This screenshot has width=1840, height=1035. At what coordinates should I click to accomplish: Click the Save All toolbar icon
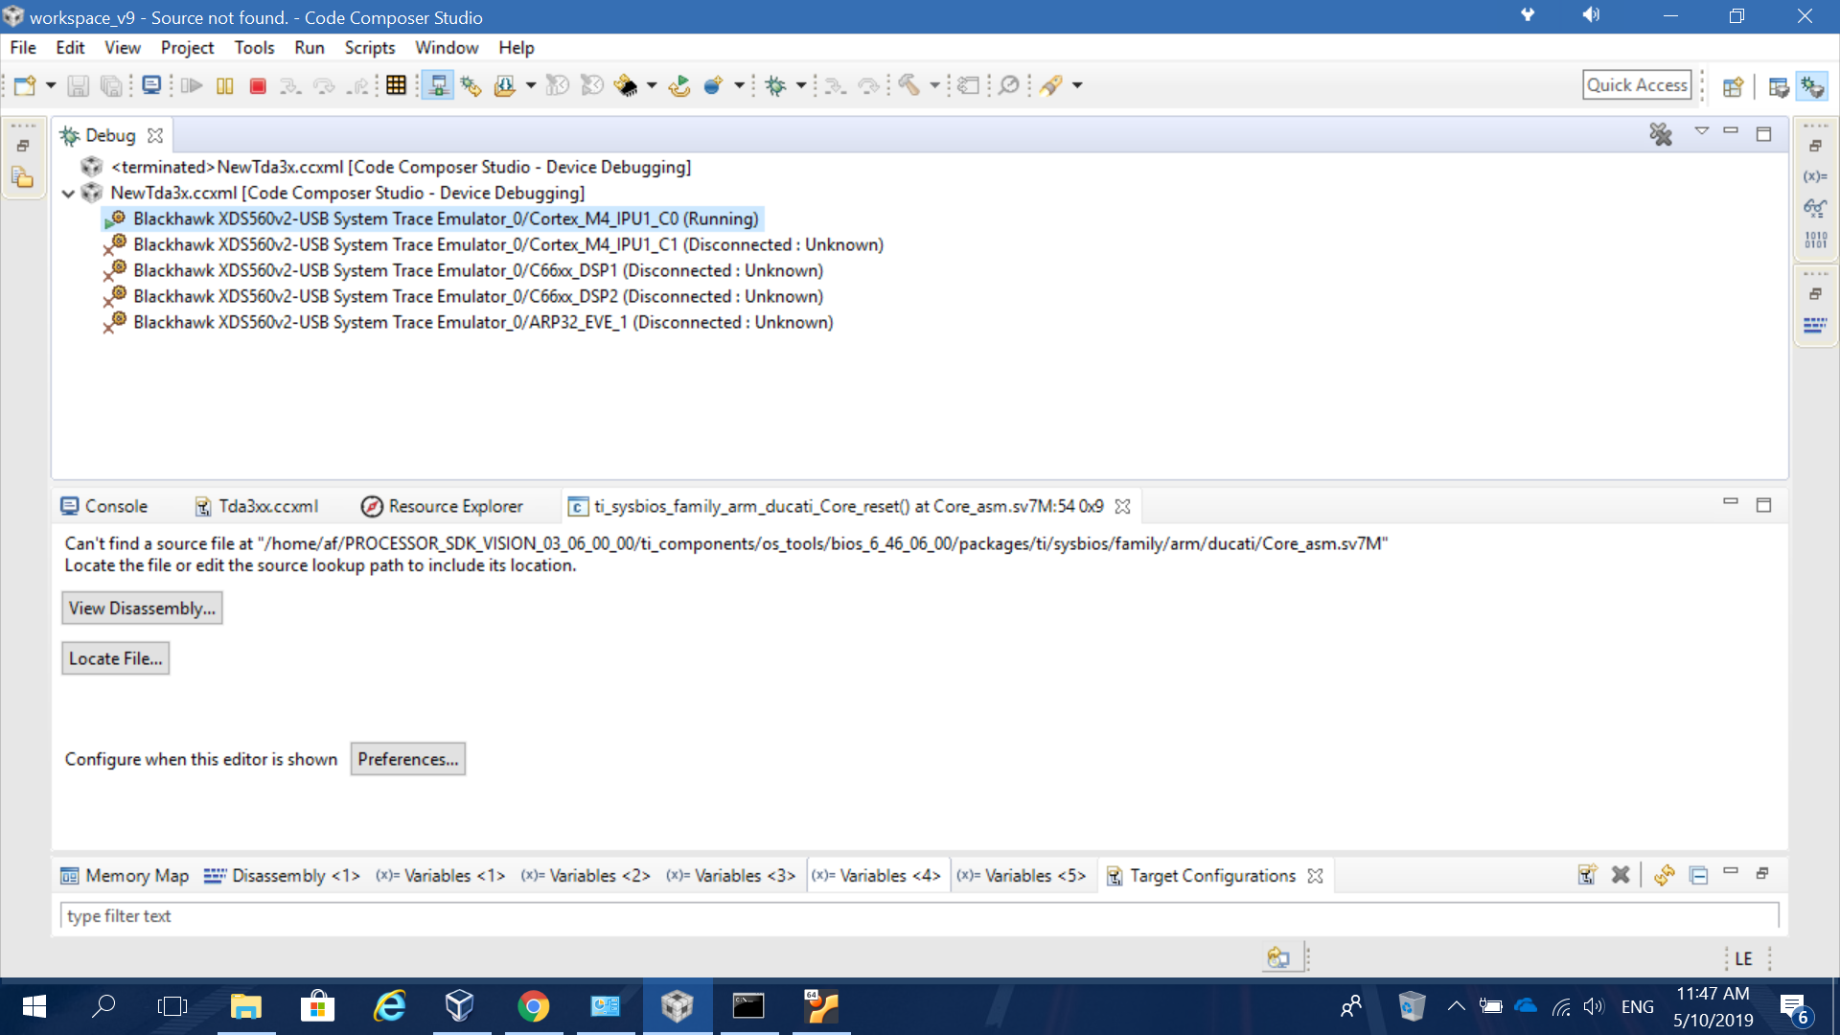(x=111, y=85)
